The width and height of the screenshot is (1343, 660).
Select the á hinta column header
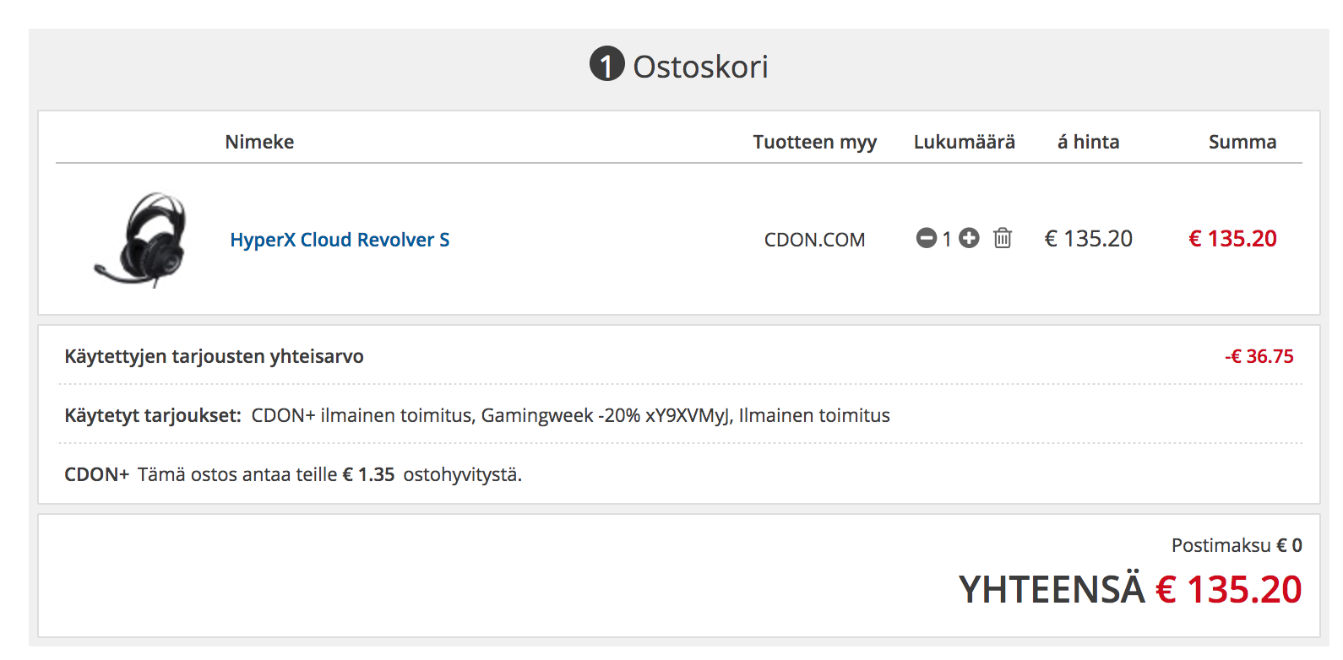(1089, 142)
